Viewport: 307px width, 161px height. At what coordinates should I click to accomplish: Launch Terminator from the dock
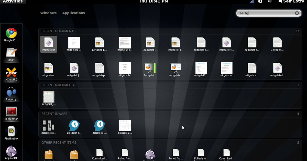tap(11, 112)
